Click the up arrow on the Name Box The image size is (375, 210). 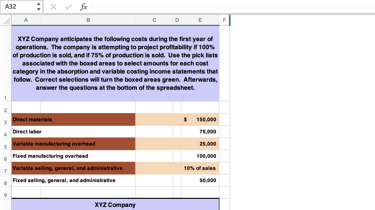click(x=39, y=4)
